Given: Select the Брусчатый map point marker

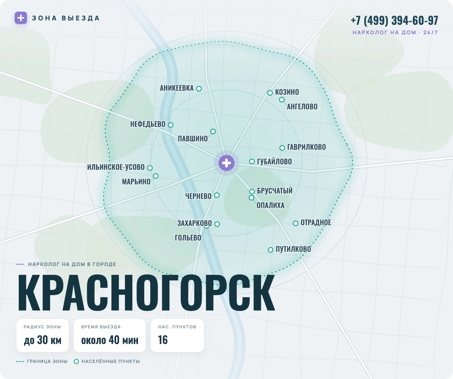Looking at the screenshot, I should point(252,192).
